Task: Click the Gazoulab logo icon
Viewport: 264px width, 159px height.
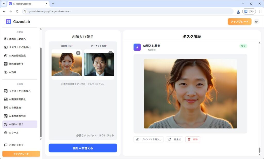Action: 9,22
